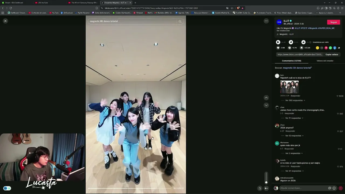Share via the red paper plane icon
345x194 pixels.
coord(326,48)
